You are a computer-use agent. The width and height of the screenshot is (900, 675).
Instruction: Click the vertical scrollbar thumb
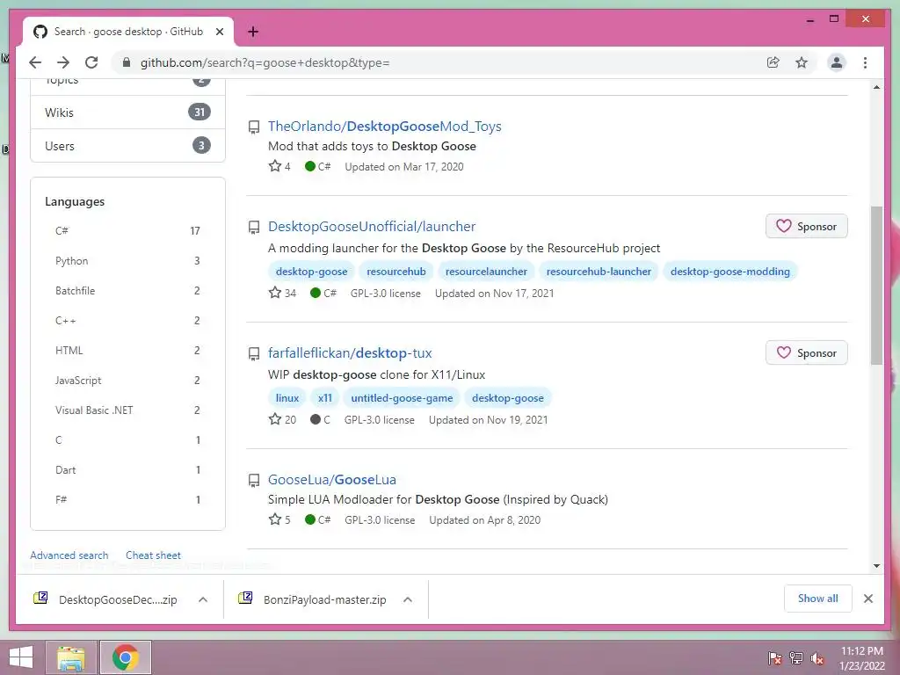coord(876,286)
